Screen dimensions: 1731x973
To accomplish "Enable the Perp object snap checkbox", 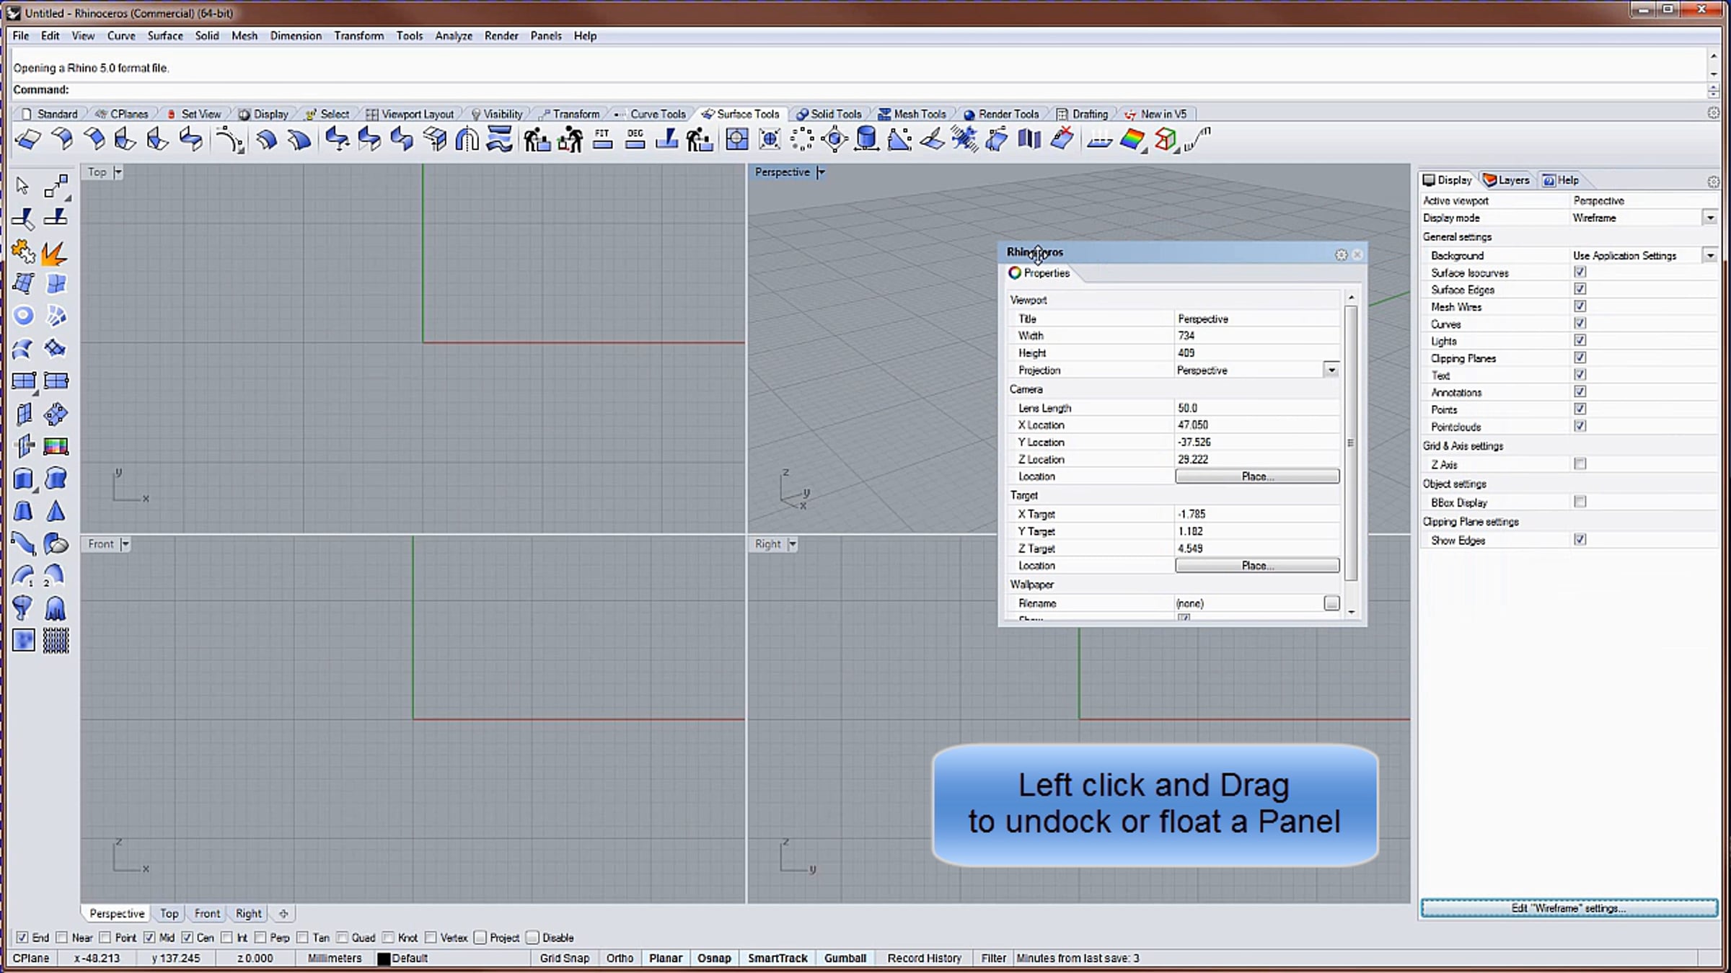I will click(x=260, y=938).
